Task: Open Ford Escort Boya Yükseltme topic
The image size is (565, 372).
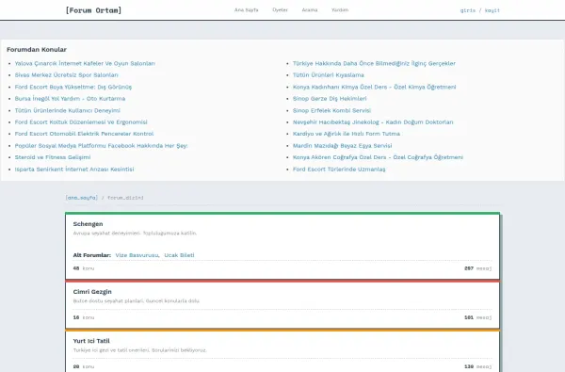Action: (x=73, y=87)
